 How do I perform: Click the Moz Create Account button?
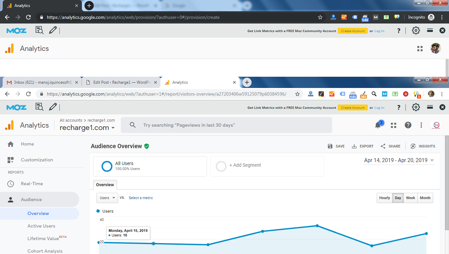pyautogui.click(x=353, y=107)
